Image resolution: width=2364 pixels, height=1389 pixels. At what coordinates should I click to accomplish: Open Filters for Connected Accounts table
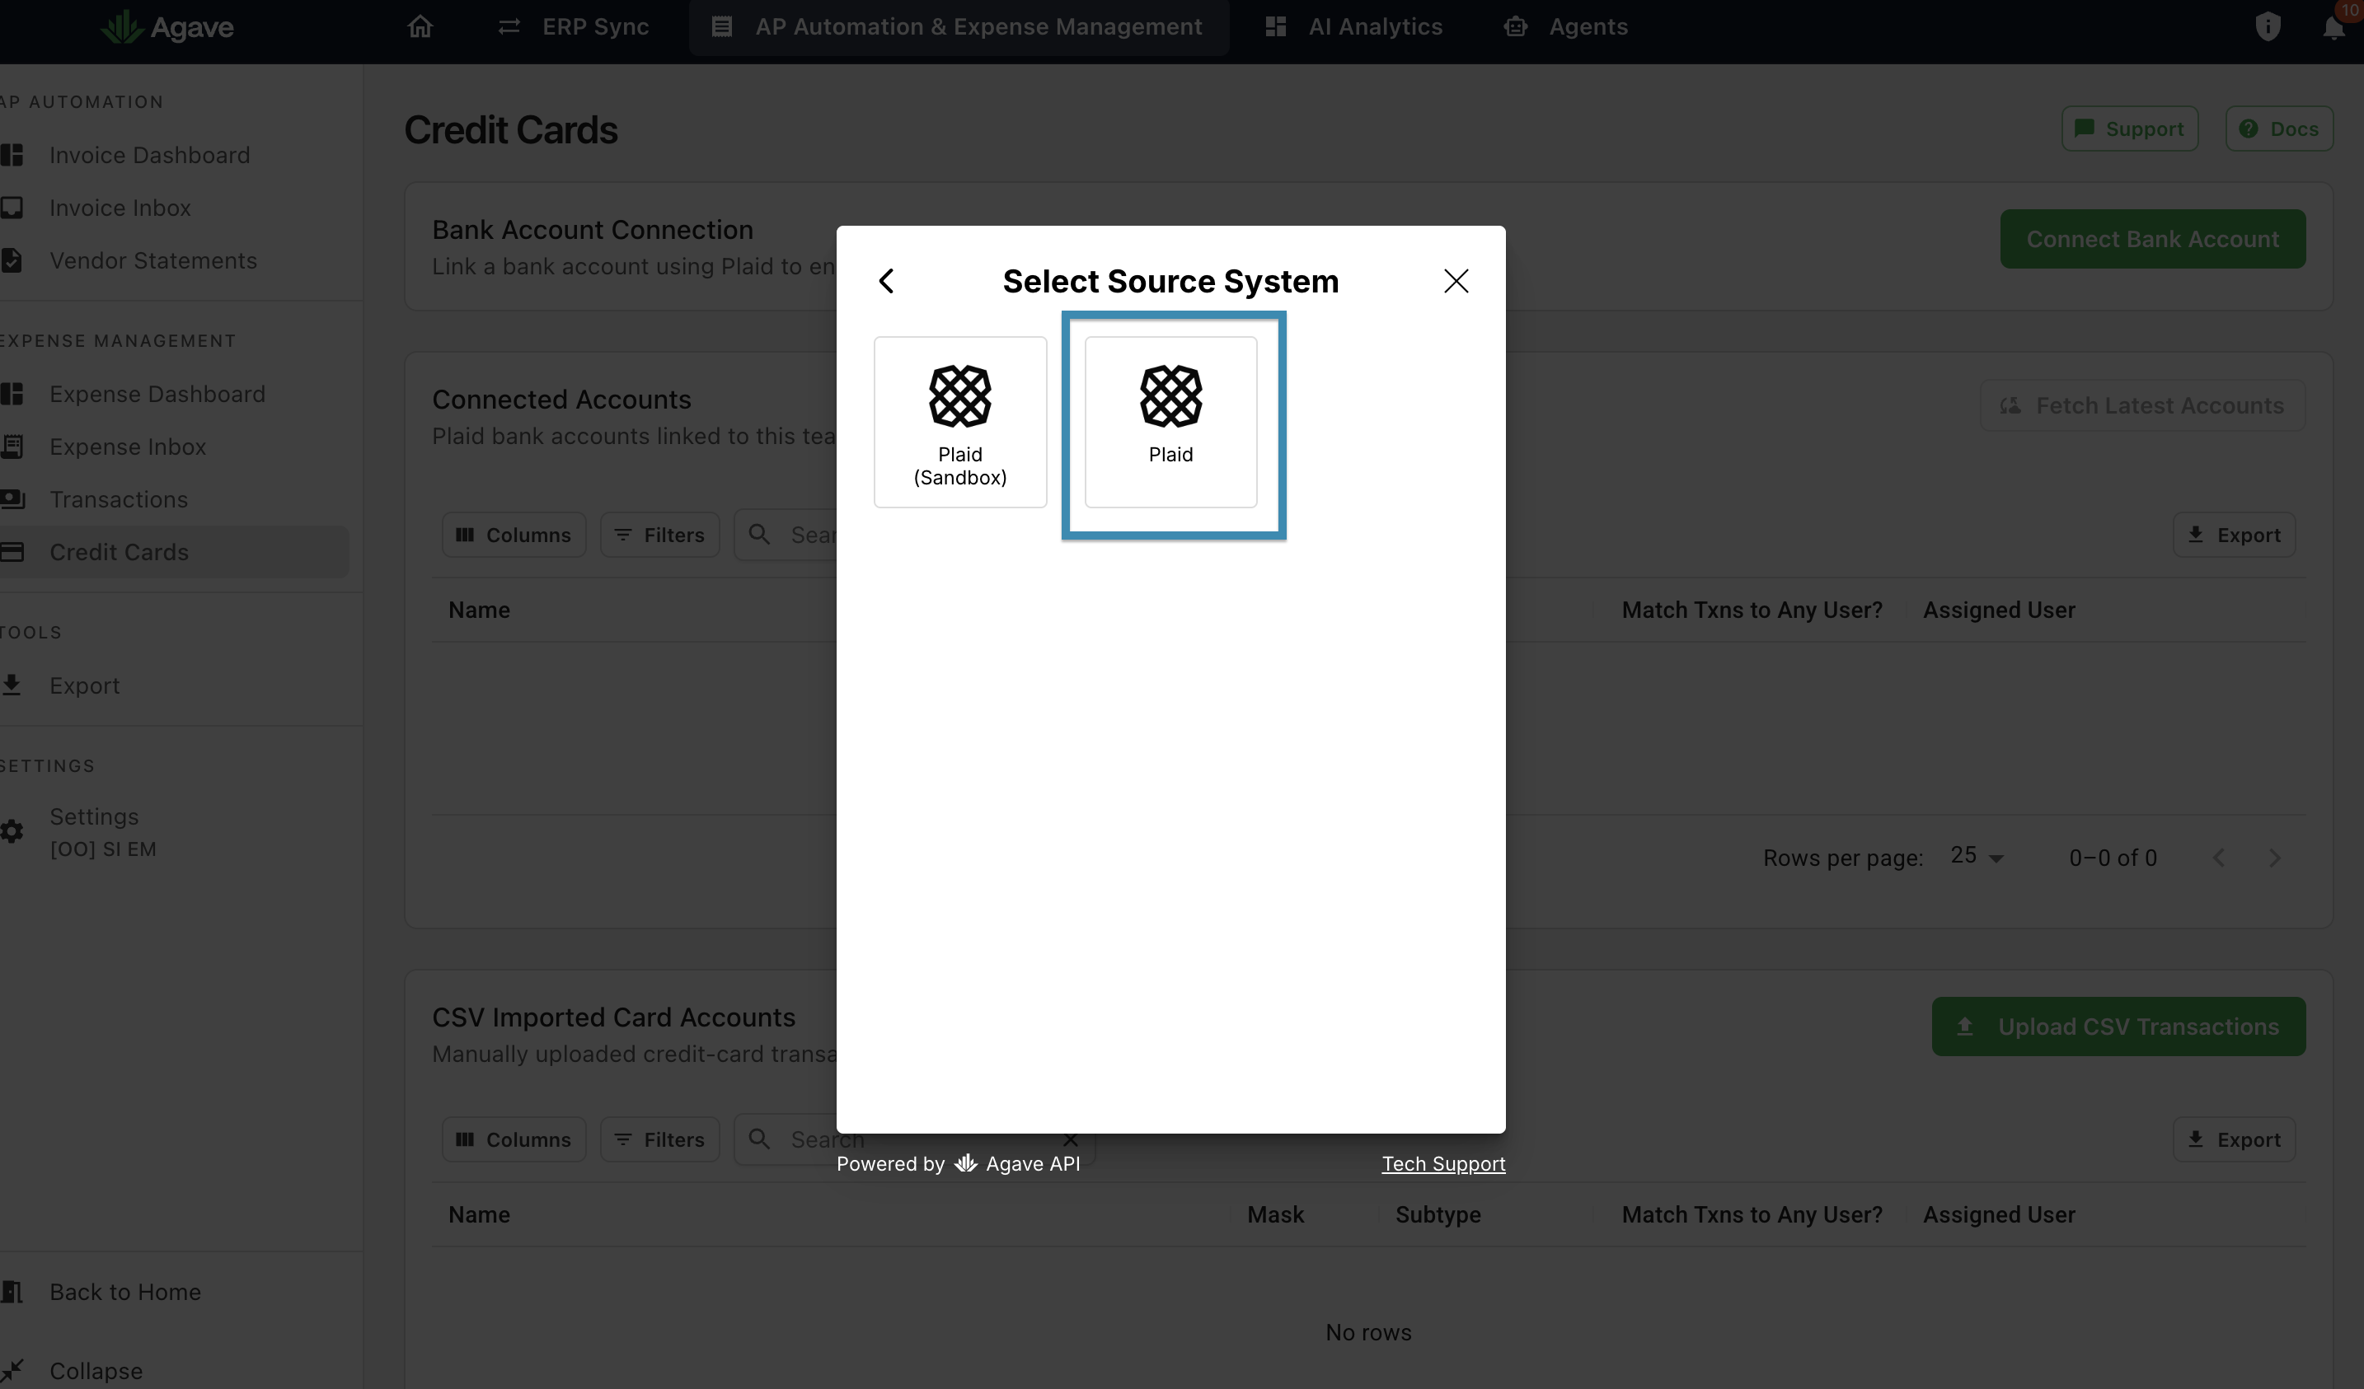click(659, 535)
